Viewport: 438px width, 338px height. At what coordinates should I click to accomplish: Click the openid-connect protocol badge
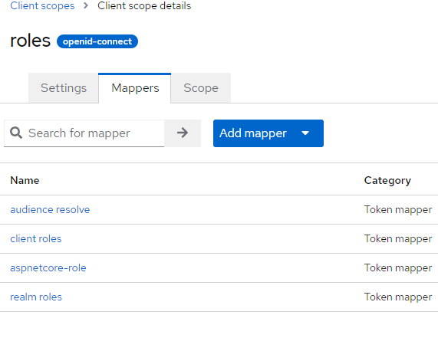click(97, 41)
